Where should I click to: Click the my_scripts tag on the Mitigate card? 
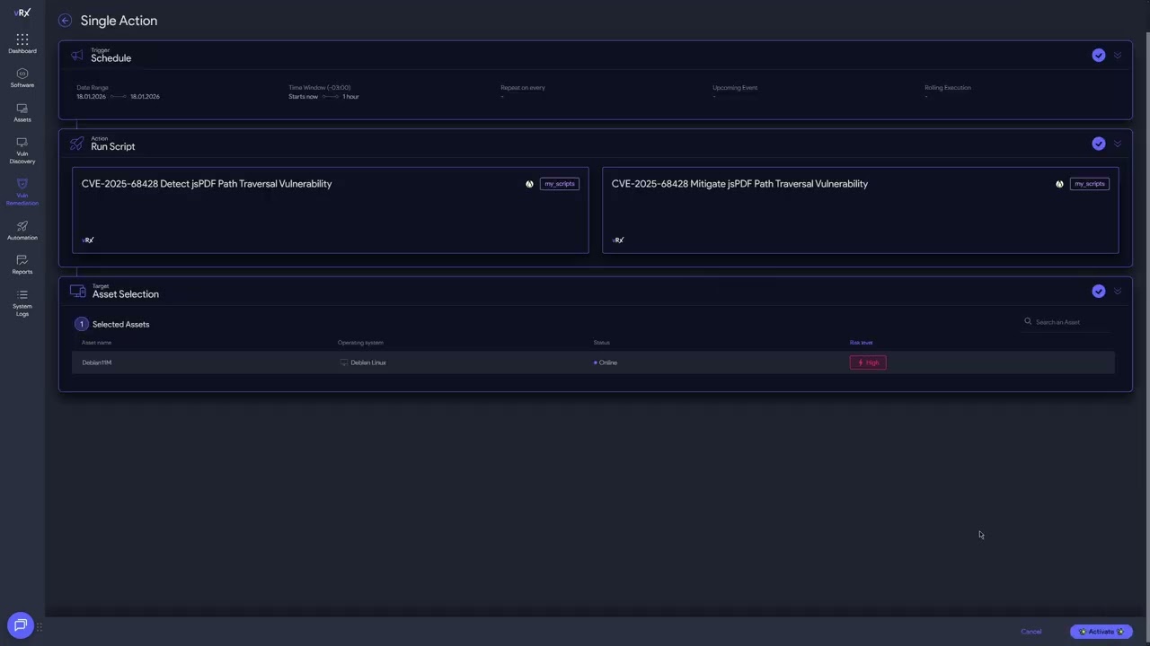[x=1089, y=184]
